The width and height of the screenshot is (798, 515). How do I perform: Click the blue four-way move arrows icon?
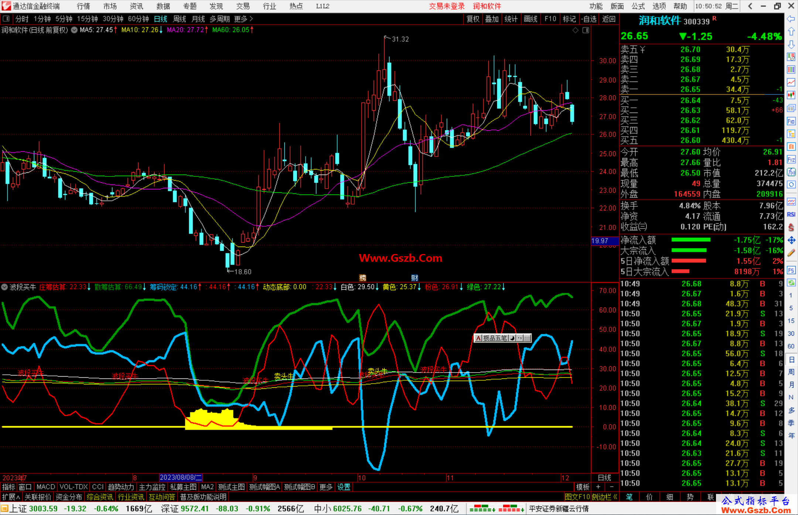coord(791,240)
